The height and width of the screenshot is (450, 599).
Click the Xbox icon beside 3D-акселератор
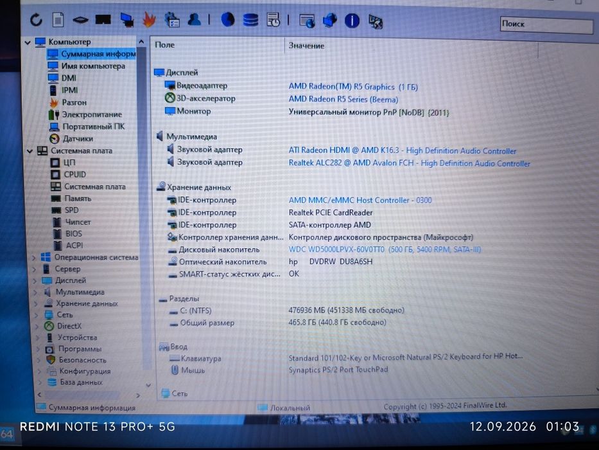click(169, 98)
